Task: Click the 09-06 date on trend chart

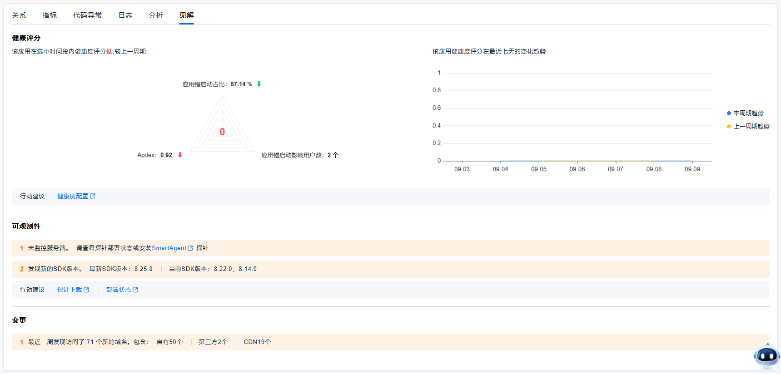Action: [577, 169]
